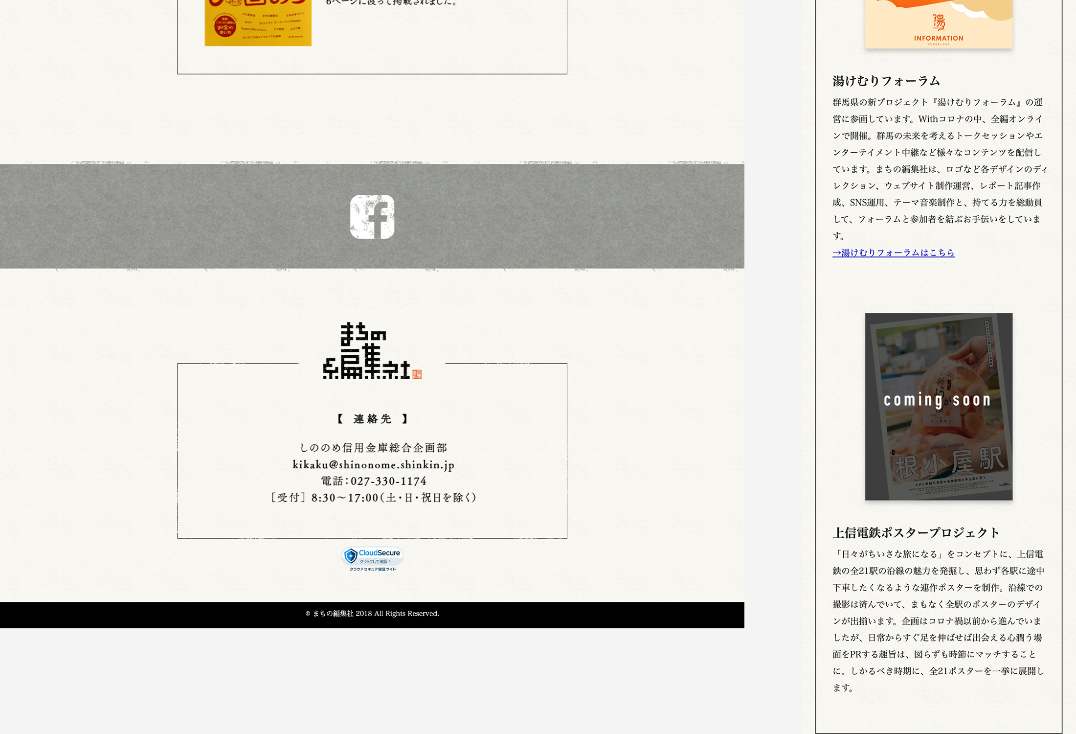Click the copyright text in black footer
The image size is (1076, 734).
(372, 614)
